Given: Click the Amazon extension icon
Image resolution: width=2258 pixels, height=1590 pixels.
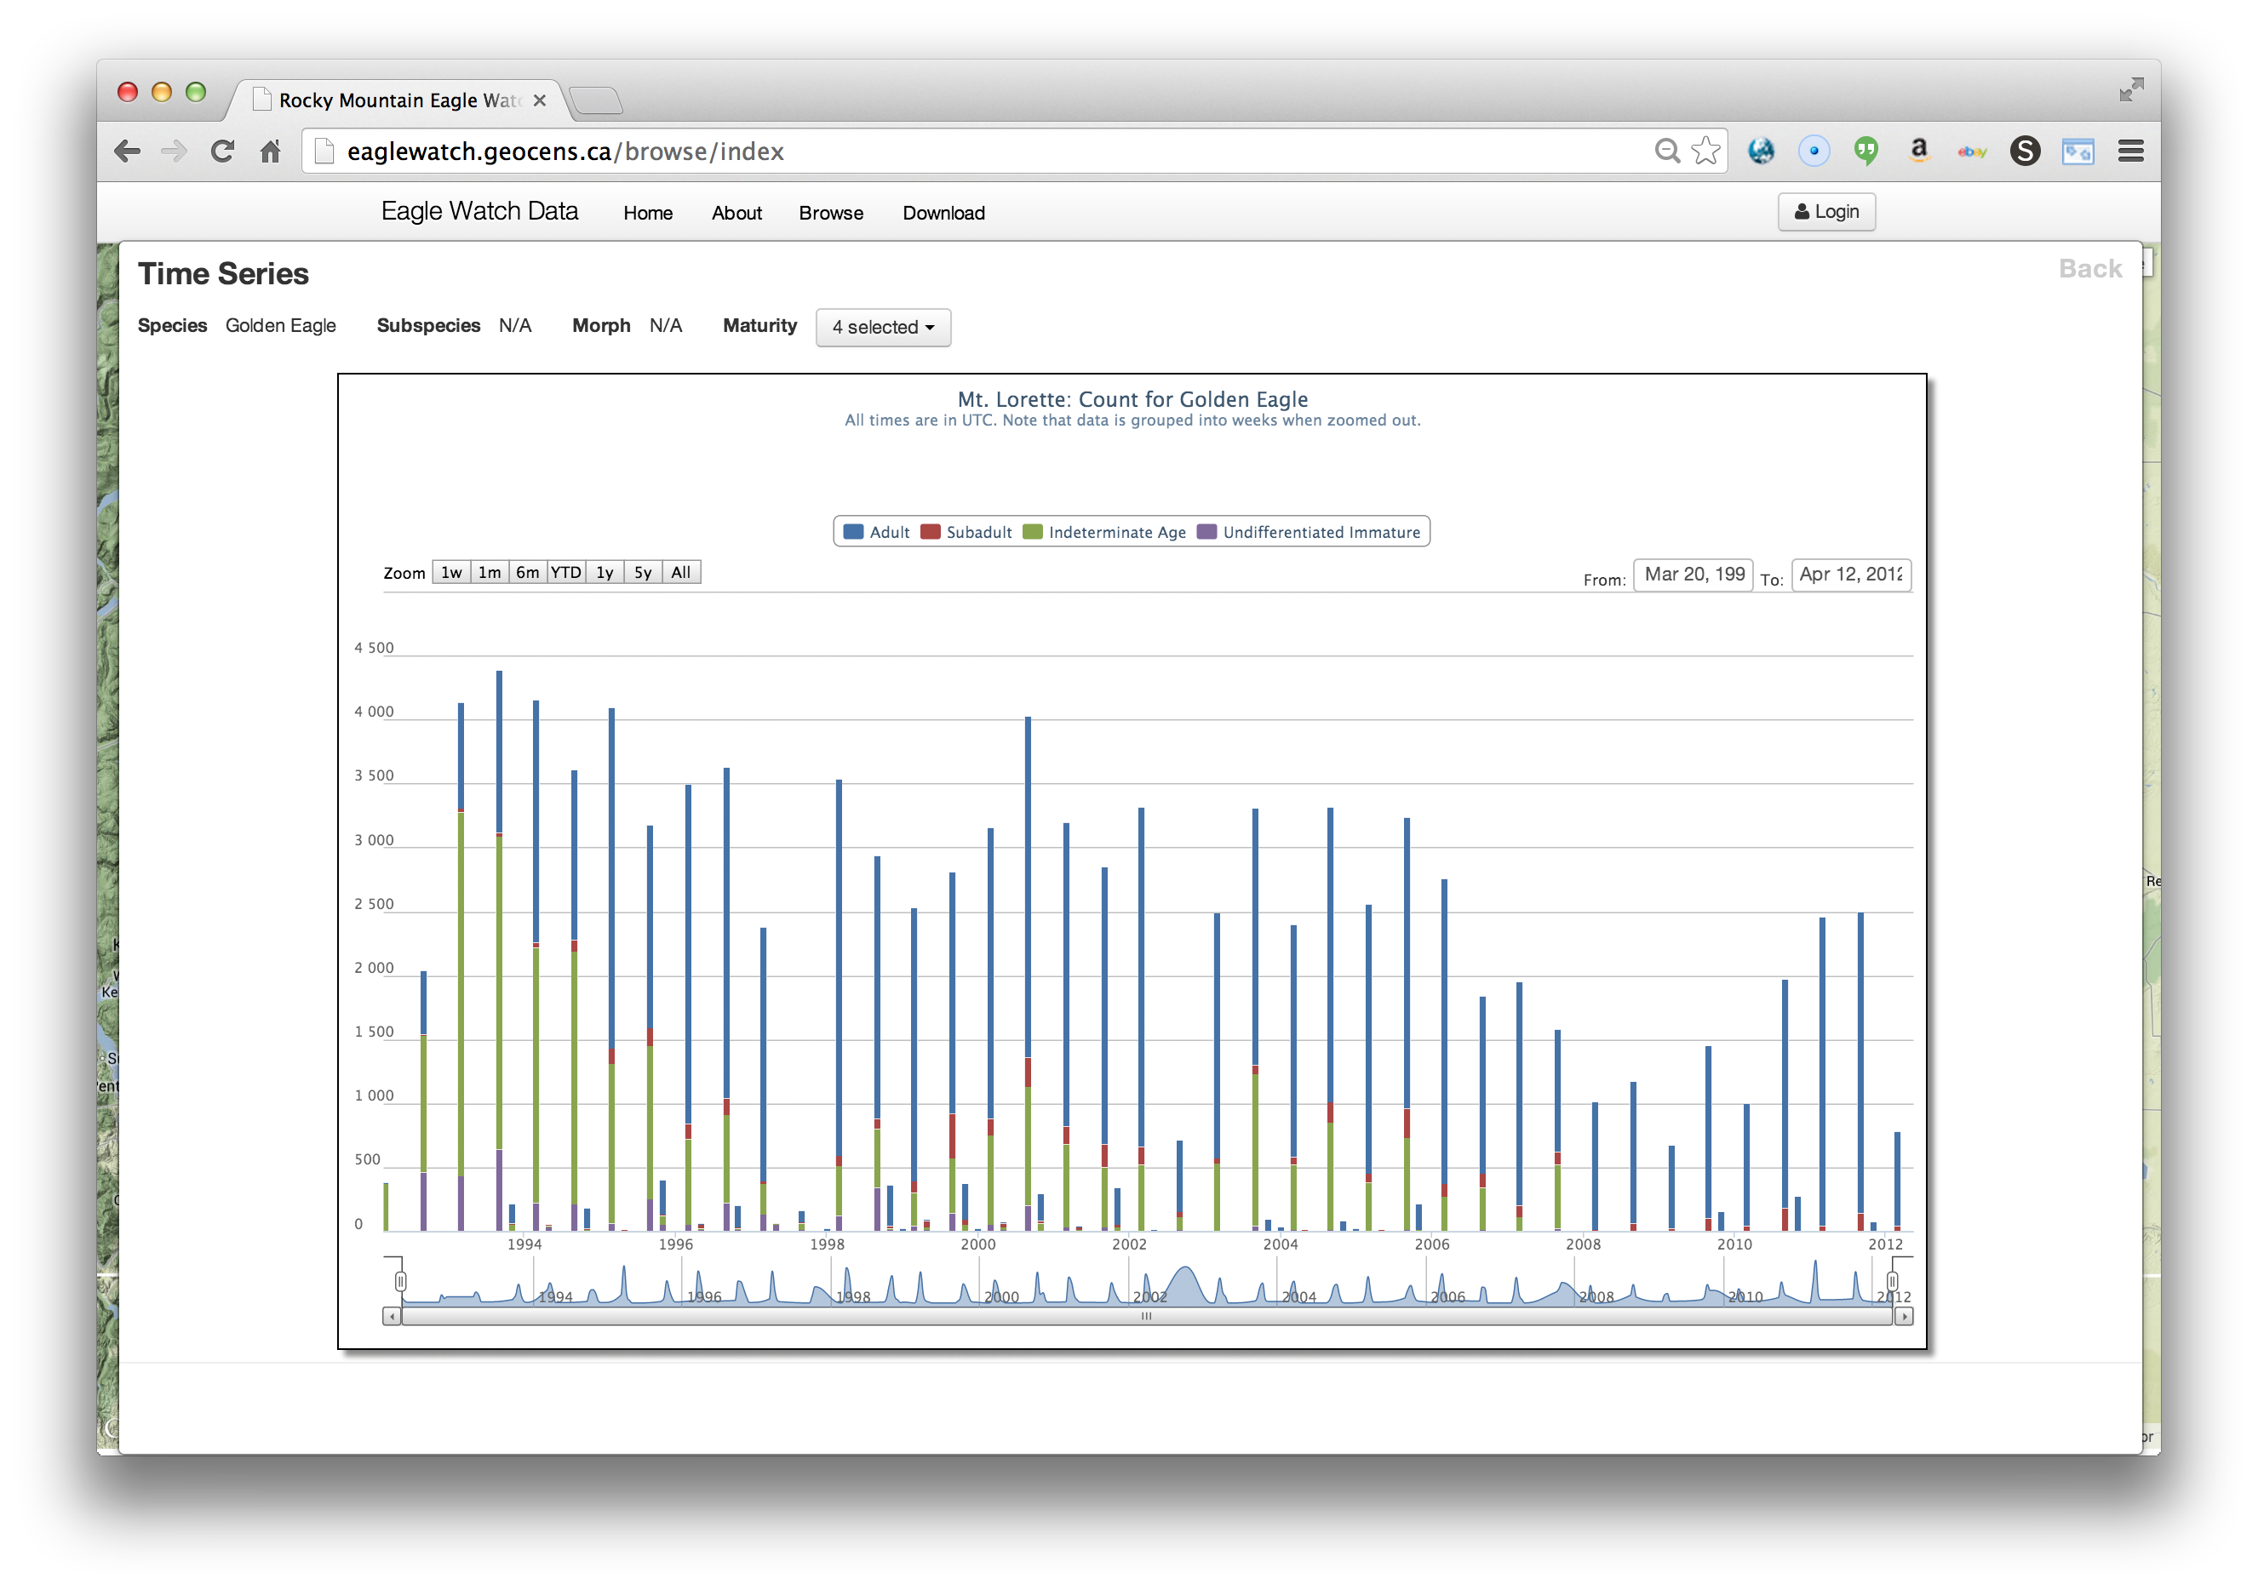Looking at the screenshot, I should pos(1917,151).
